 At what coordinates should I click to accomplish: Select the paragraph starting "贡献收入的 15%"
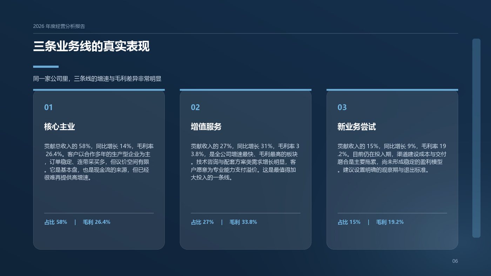pyautogui.click(x=392, y=158)
